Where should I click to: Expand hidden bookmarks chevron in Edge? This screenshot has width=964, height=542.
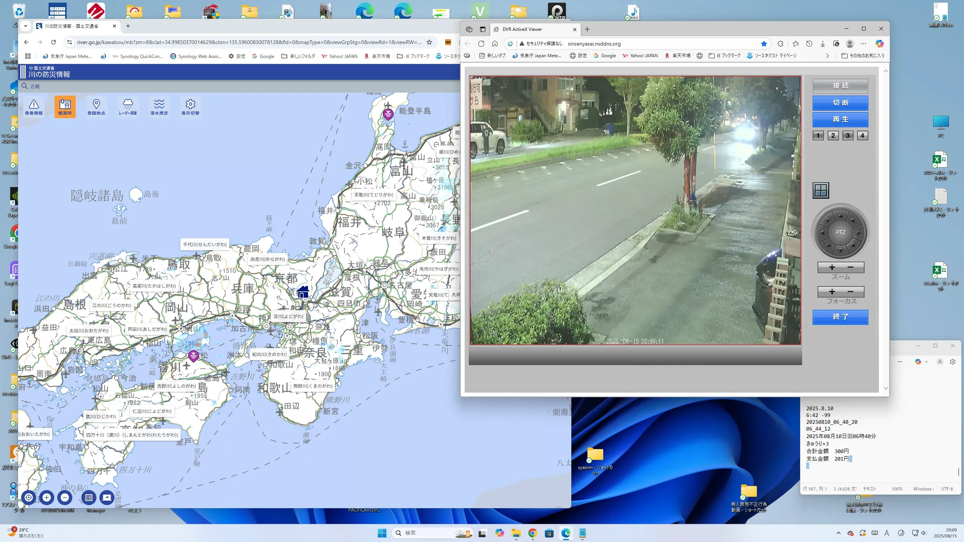pos(827,56)
